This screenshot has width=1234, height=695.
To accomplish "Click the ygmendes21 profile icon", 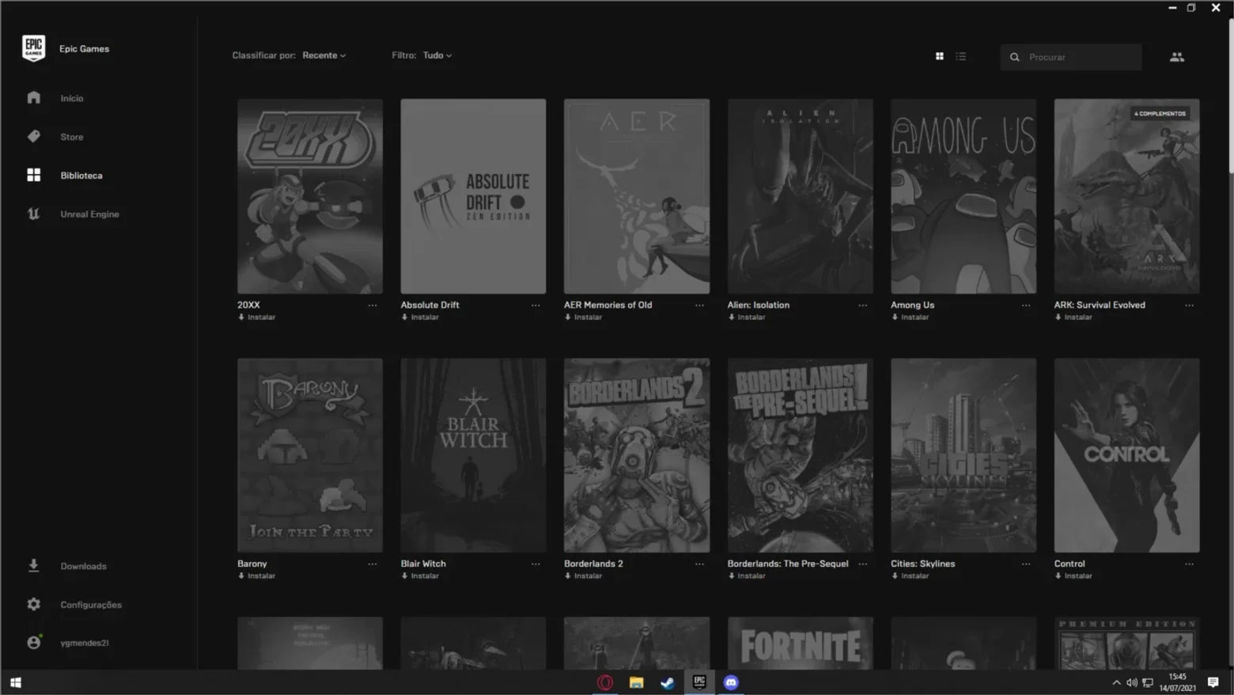I will [x=33, y=643].
